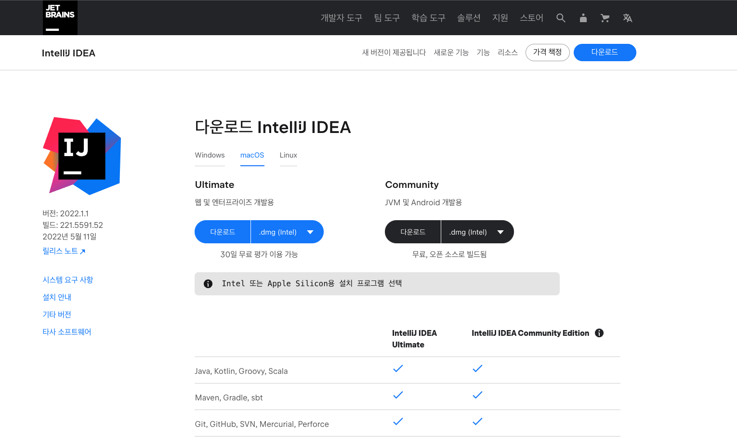Click the Intel 또는 Apple Silicon notice text
Viewport: 737px width, 437px height.
312,284
